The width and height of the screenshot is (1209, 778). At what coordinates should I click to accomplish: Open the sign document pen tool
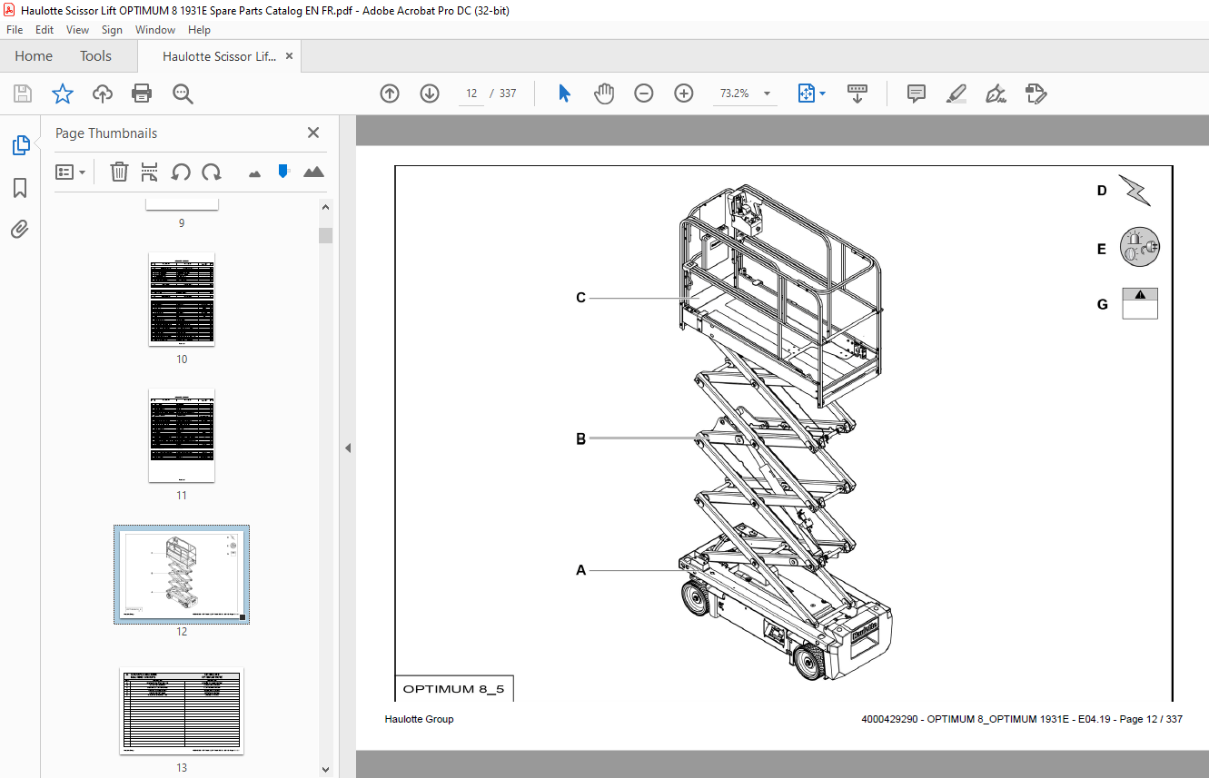[996, 94]
